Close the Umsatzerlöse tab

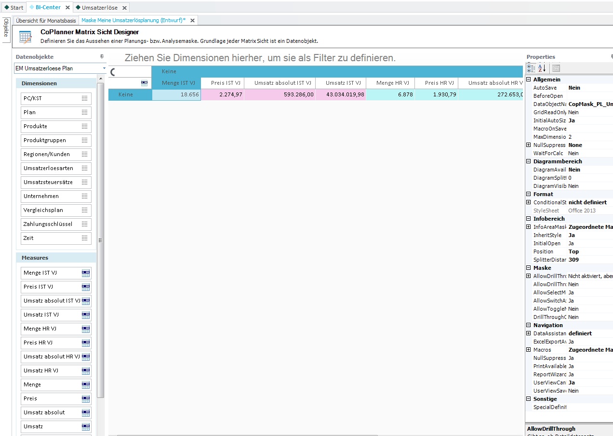[x=124, y=8]
